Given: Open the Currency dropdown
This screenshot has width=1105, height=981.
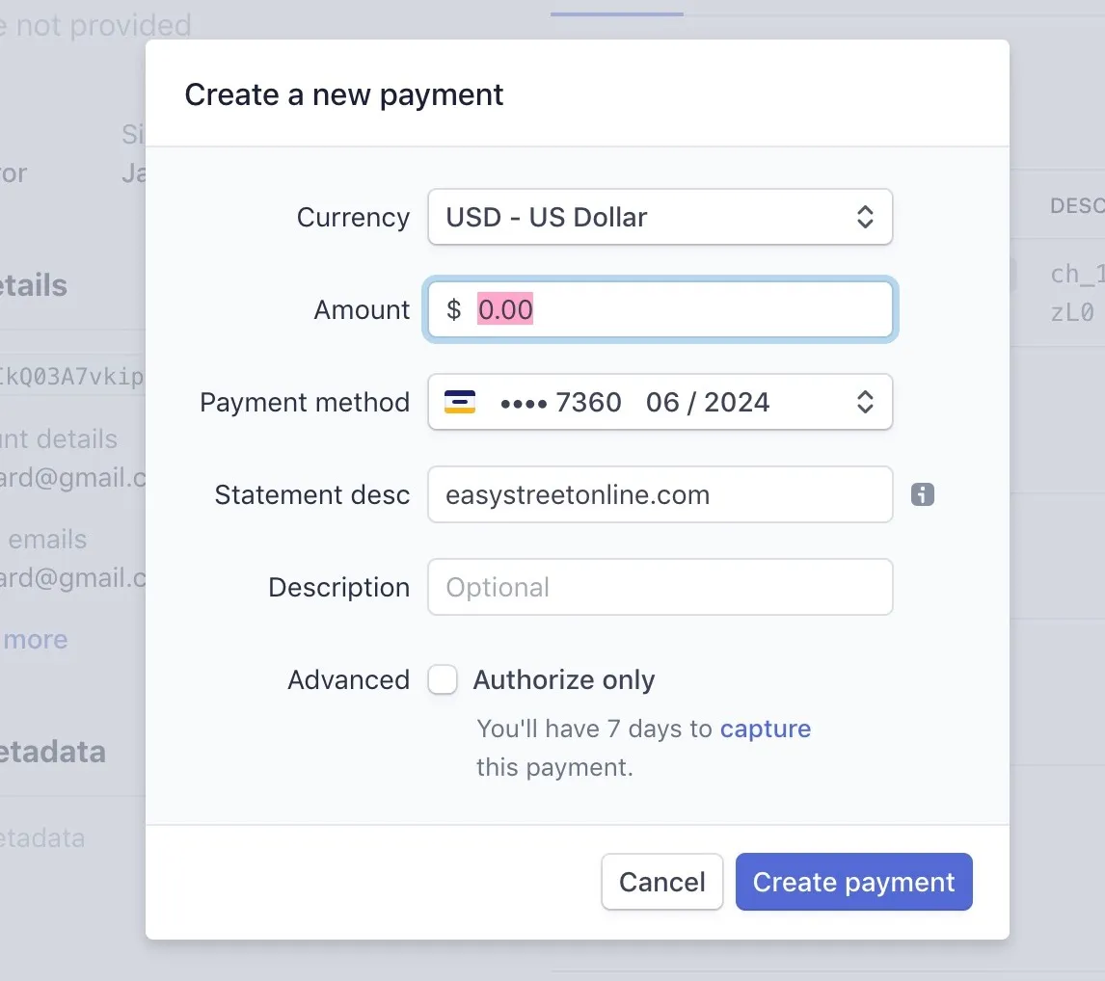Looking at the screenshot, I should 660,217.
